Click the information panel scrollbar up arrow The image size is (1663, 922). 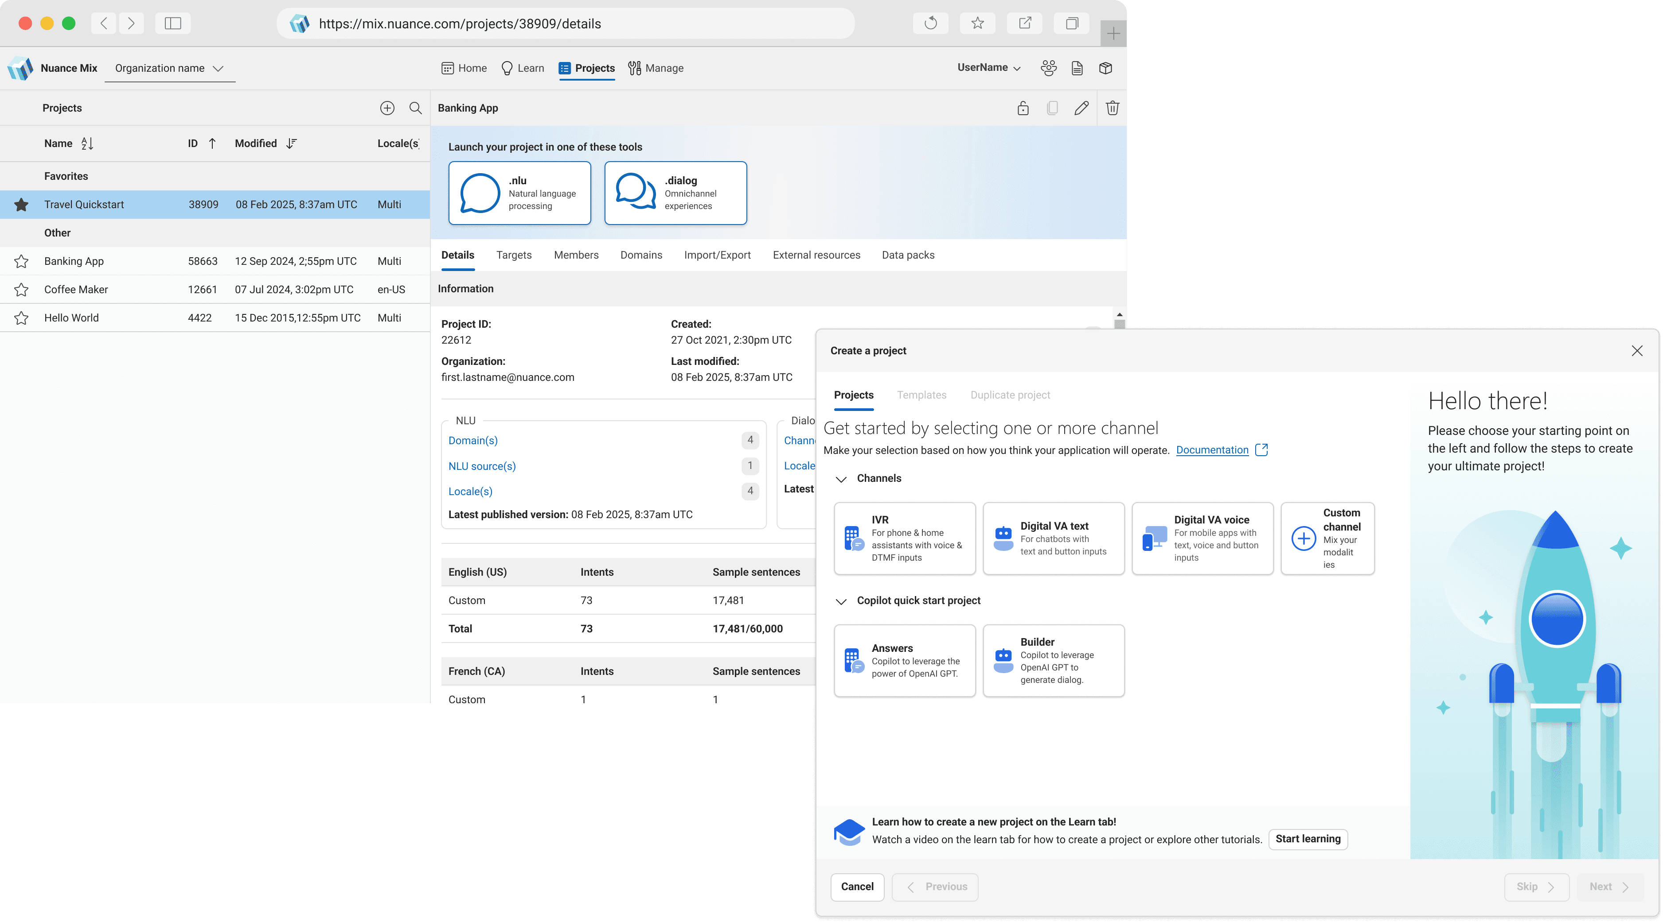pos(1120,314)
